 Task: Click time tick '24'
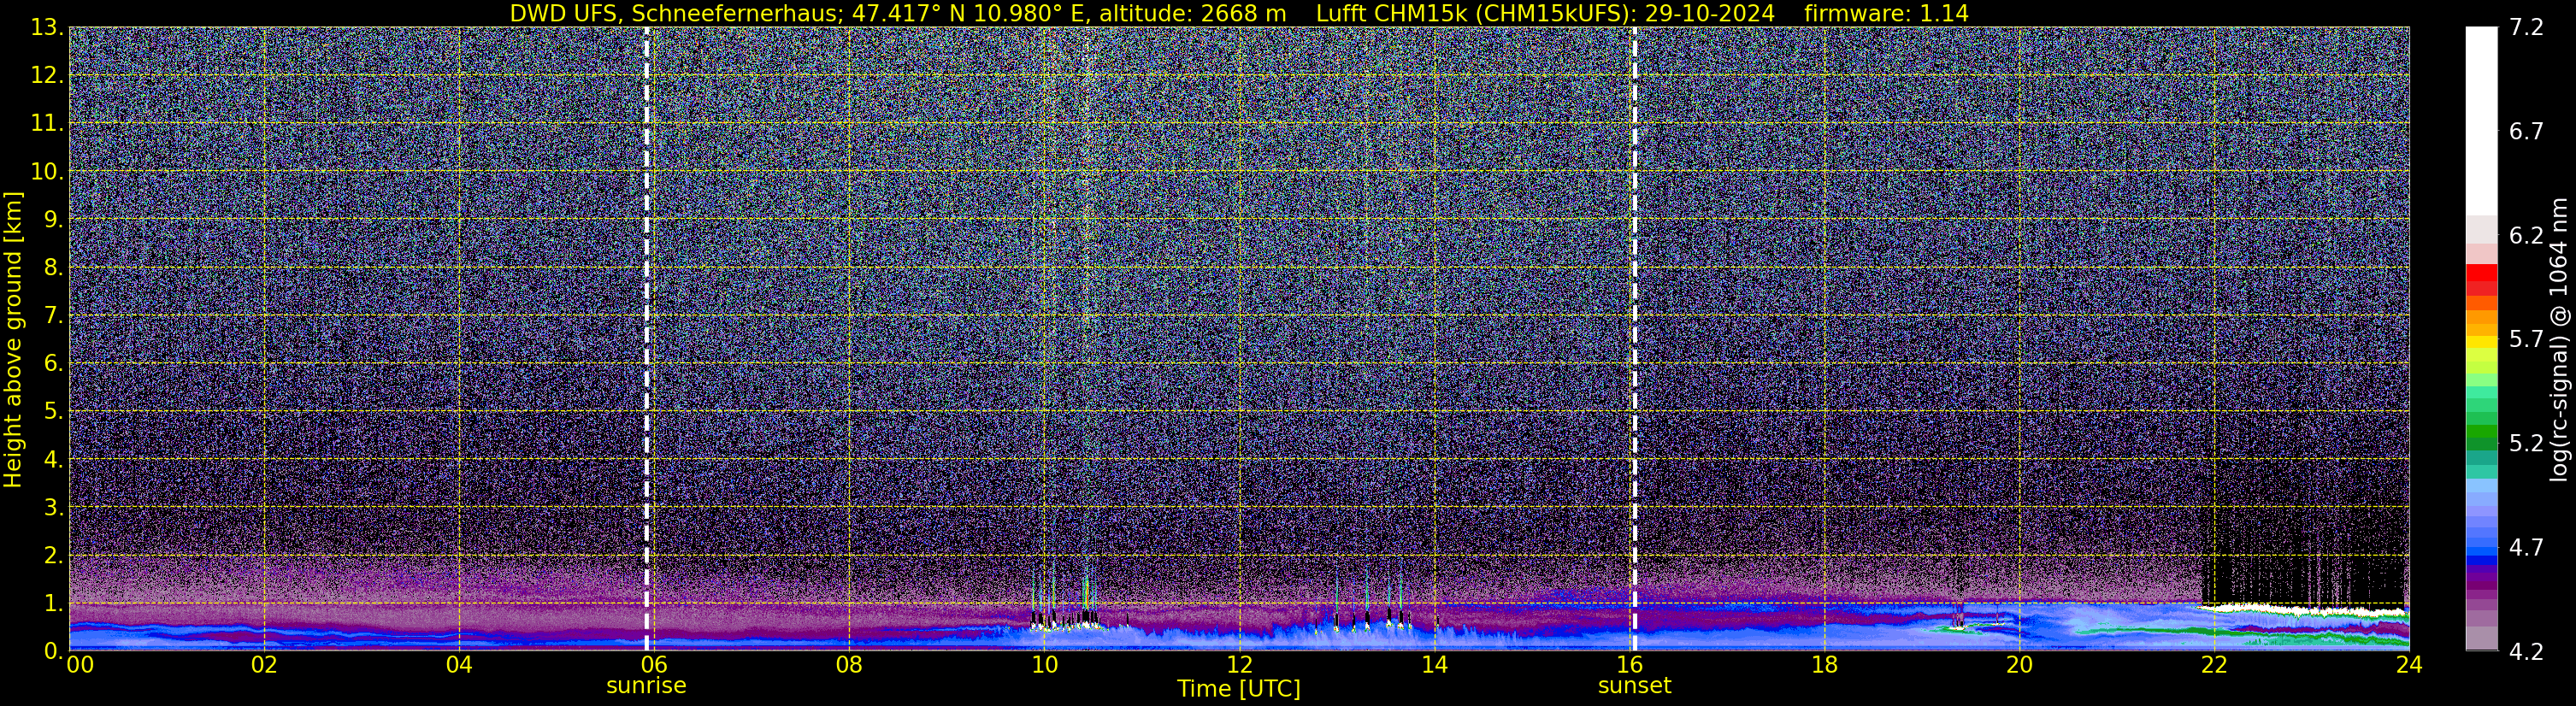pos(2409,665)
